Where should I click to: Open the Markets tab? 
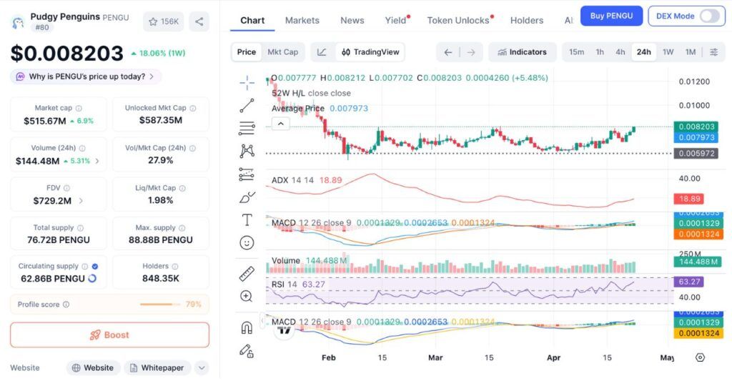(x=302, y=20)
